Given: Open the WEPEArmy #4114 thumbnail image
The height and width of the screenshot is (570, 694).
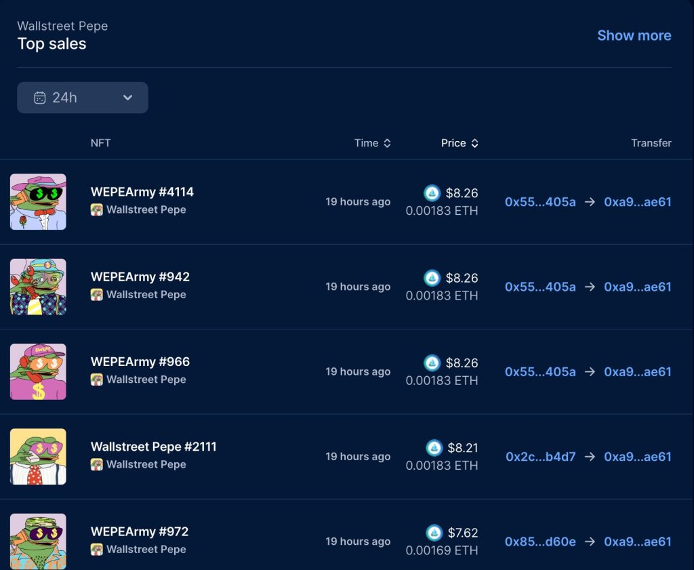Looking at the screenshot, I should 38,202.
